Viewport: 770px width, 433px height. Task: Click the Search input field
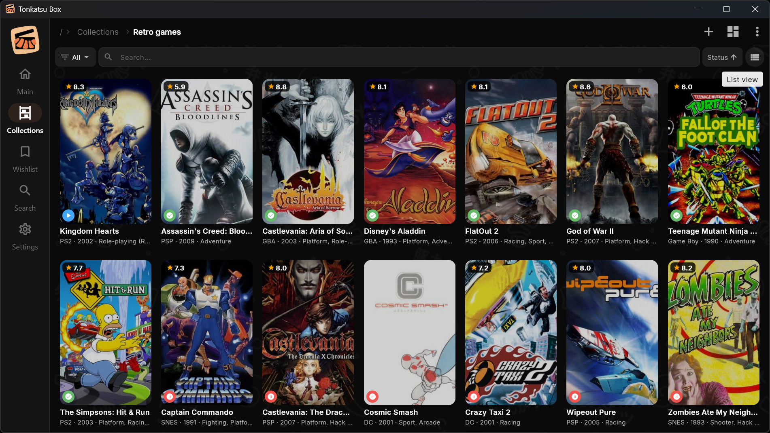(x=399, y=57)
